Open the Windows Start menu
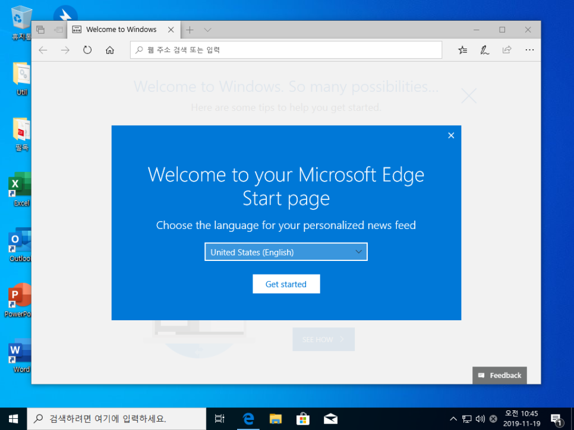 coord(13,419)
